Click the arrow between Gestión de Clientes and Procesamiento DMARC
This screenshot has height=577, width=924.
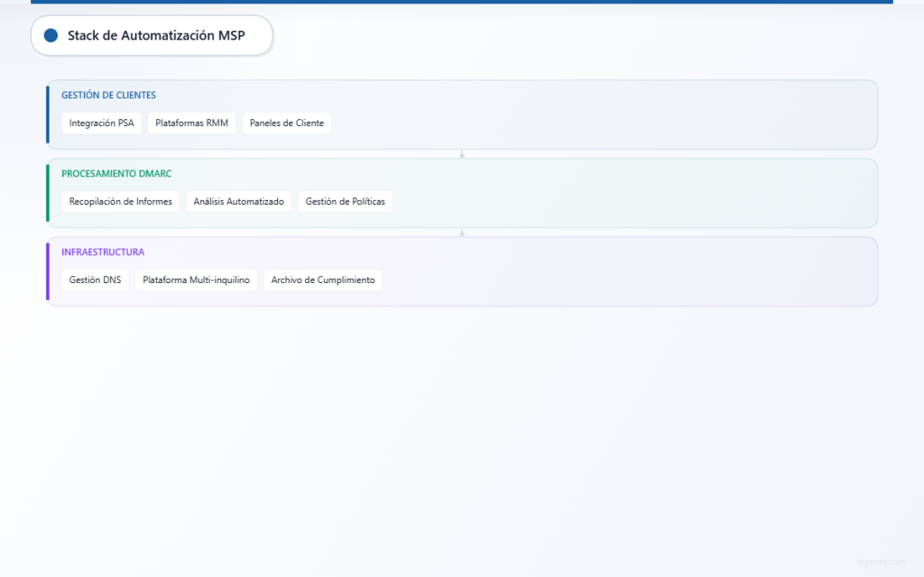coord(462,153)
